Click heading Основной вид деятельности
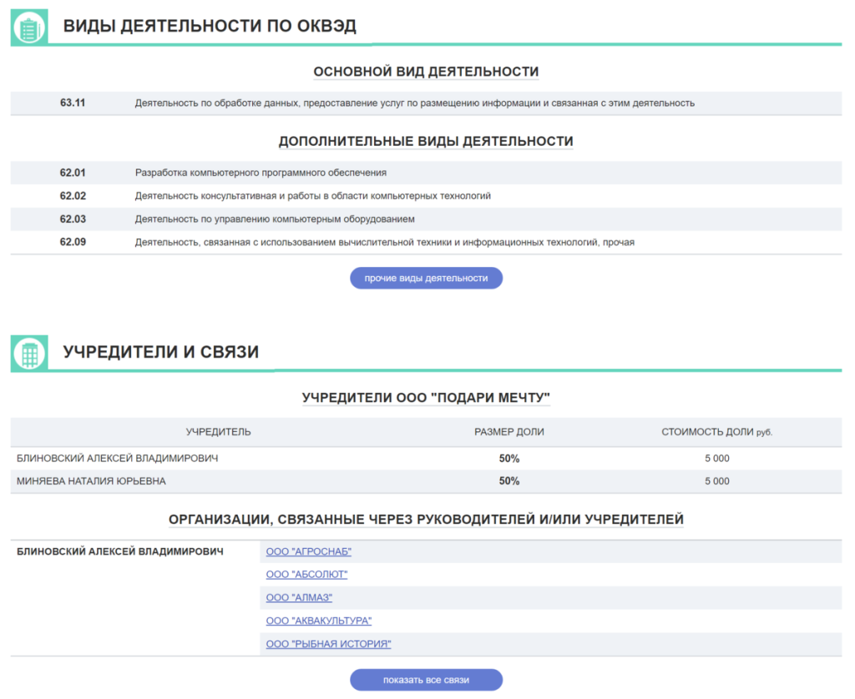Image resolution: width=855 pixels, height=699 pixels. [426, 72]
